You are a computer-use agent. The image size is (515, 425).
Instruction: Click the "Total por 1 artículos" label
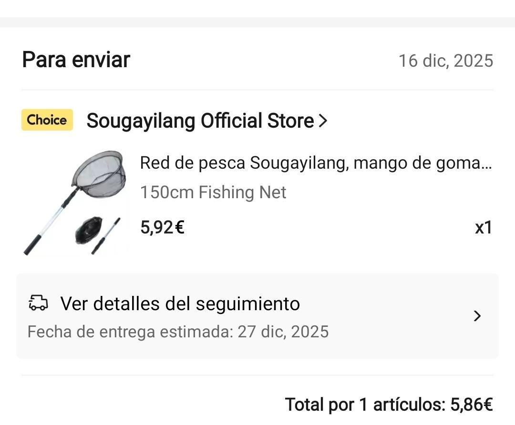click(x=365, y=405)
